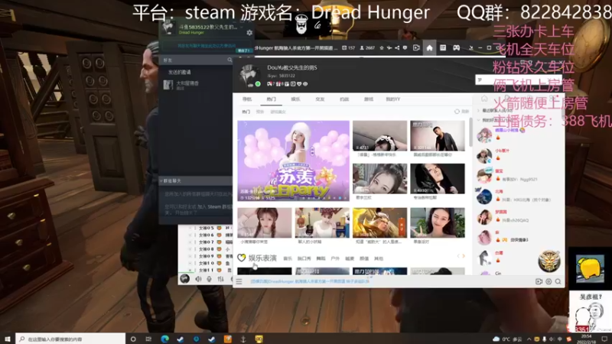The width and height of the screenshot is (612, 344).
Task: Select the 颜值 category under 娱乐表演
Action: tap(364, 258)
